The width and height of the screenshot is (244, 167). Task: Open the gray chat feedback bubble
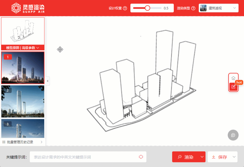coord(233,135)
